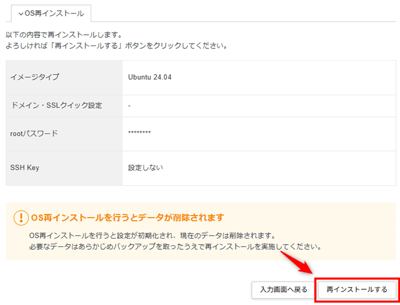Click the 入力画面へ戻る button

(283, 289)
